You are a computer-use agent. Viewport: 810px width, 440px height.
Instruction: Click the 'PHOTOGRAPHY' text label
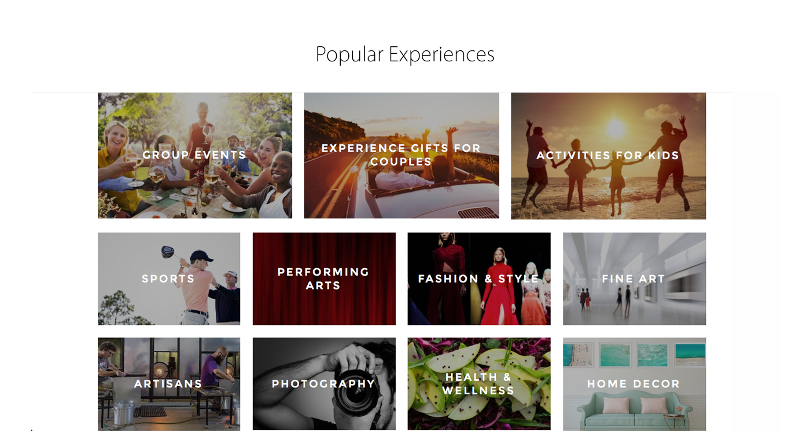[x=324, y=384]
